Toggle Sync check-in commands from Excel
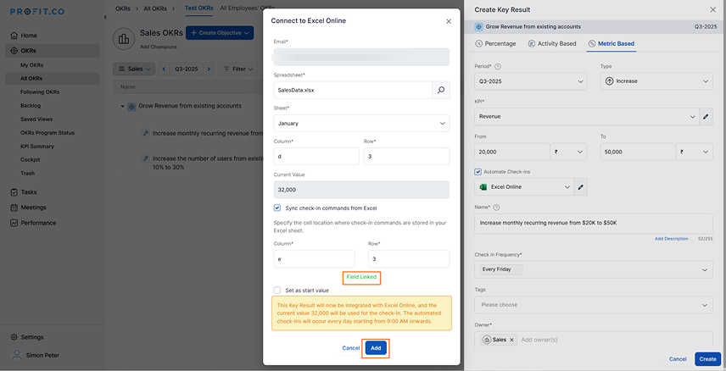This screenshot has width=726, height=371. click(x=277, y=208)
